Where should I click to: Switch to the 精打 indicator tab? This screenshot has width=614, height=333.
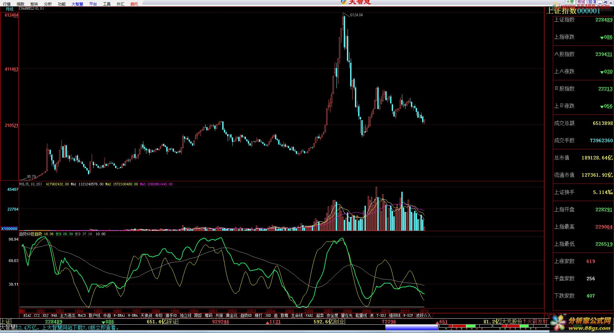pos(258,315)
